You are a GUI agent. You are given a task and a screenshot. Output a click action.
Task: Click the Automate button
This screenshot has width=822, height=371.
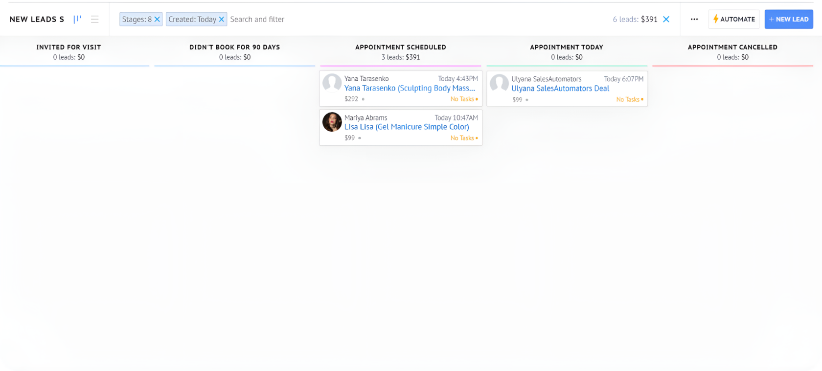(x=733, y=19)
